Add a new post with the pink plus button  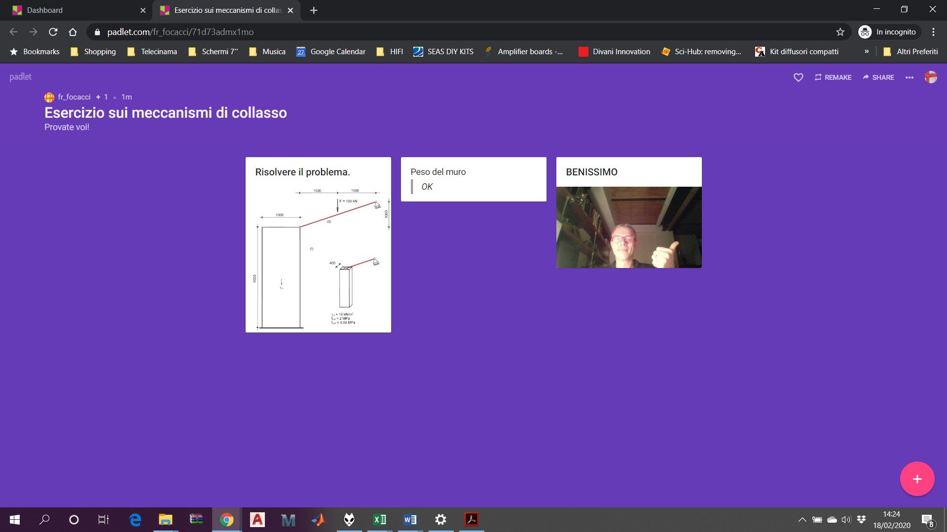(x=917, y=479)
